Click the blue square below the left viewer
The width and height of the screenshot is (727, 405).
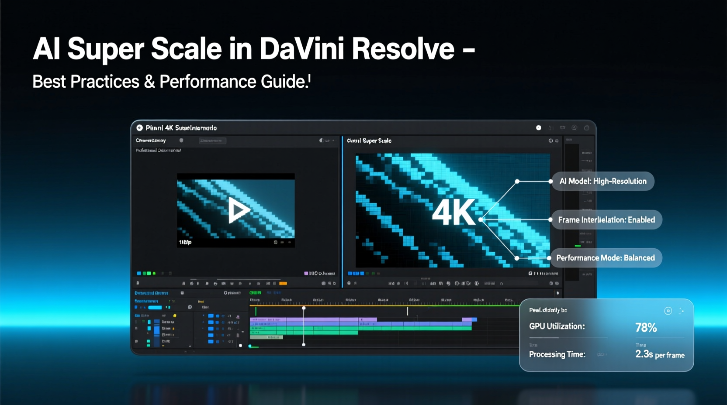pyautogui.click(x=139, y=273)
